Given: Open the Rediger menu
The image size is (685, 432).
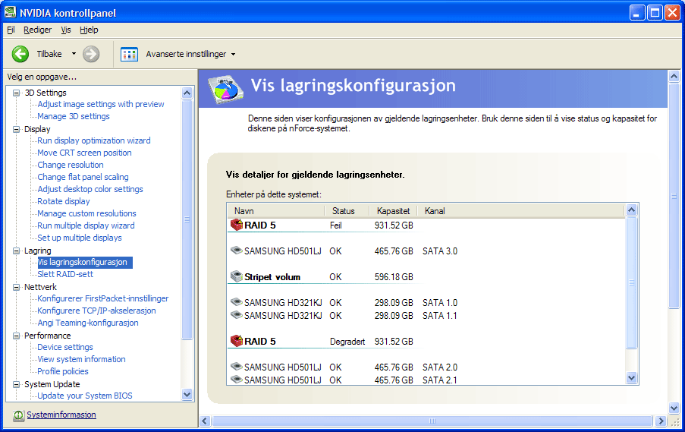Looking at the screenshot, I should tap(38, 30).
